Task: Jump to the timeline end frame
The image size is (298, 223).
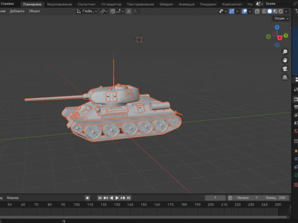Action: [129, 198]
